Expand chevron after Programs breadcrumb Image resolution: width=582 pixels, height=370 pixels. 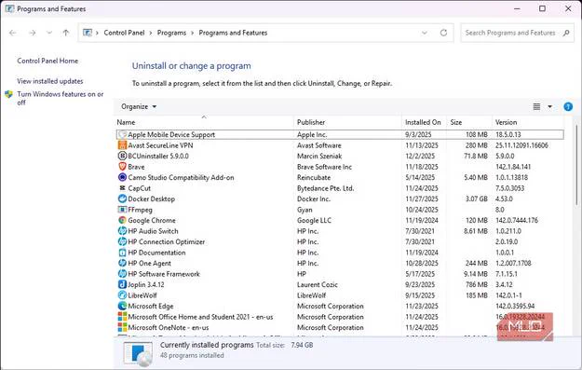192,33
